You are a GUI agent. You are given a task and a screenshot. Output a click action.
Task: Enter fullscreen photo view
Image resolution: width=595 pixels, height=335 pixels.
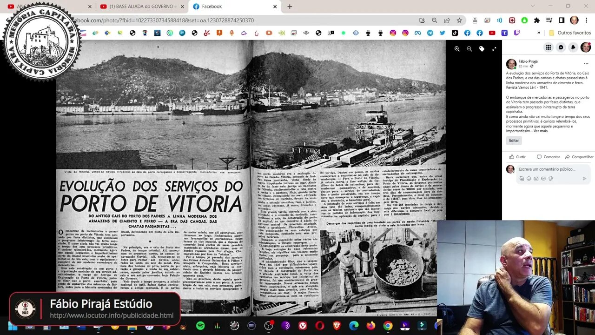(x=494, y=48)
